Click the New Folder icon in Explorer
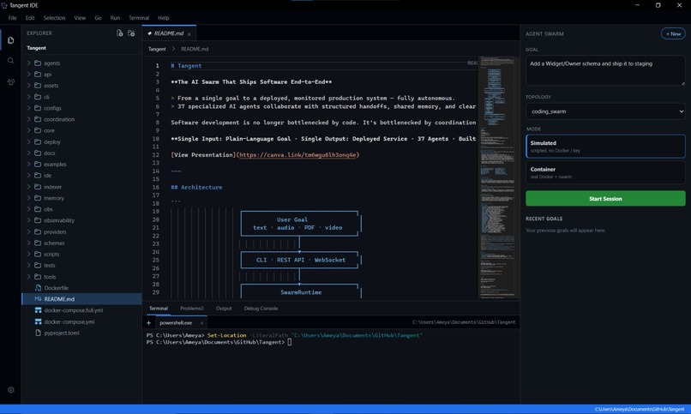The width and height of the screenshot is (691, 414). click(131, 33)
